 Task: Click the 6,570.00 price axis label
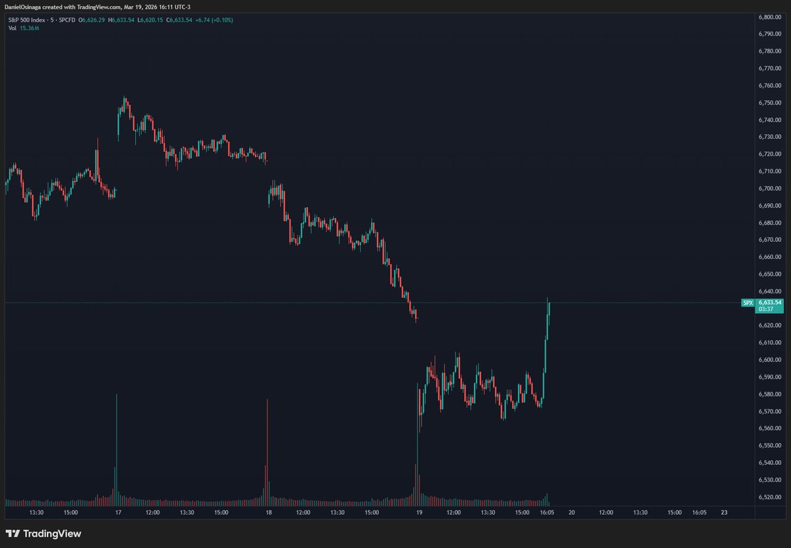click(770, 411)
